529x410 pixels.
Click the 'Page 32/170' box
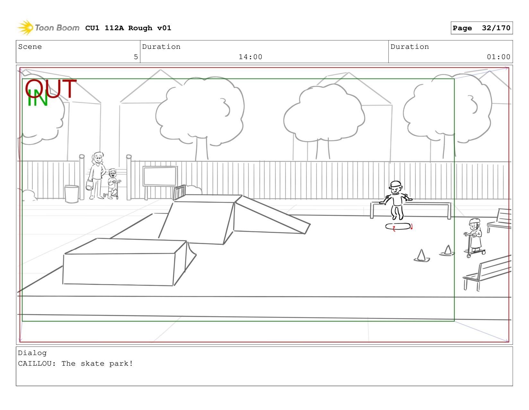pyautogui.click(x=481, y=28)
